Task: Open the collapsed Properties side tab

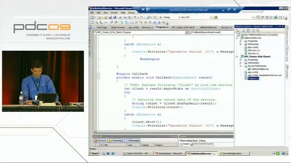Action: (287, 72)
